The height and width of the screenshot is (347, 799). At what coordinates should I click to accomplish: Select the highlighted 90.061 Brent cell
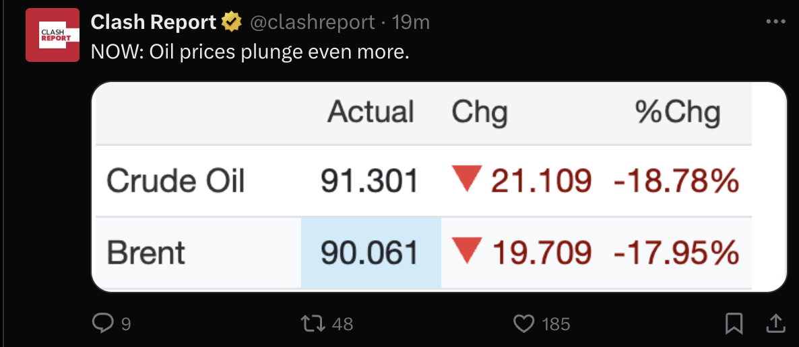(x=370, y=253)
